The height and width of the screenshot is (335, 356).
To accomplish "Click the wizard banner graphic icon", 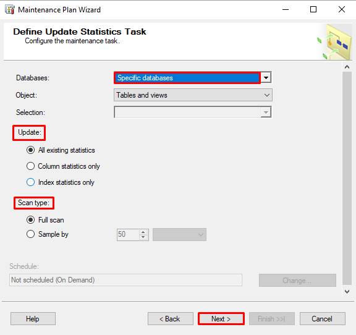I will [x=334, y=42].
